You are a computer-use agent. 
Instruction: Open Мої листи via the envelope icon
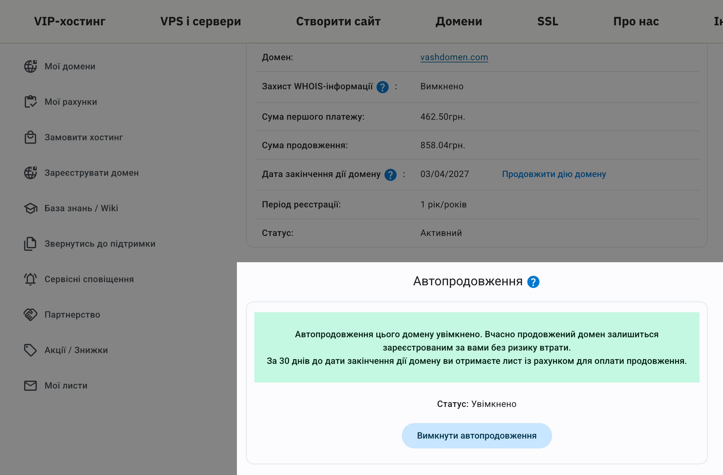click(30, 386)
